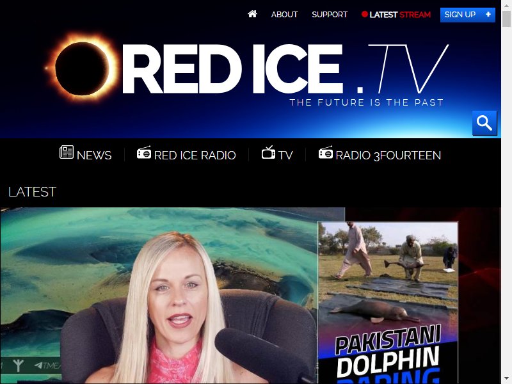This screenshot has height=384, width=512.
Task: Click the Sign Up button
Action: [x=468, y=15]
